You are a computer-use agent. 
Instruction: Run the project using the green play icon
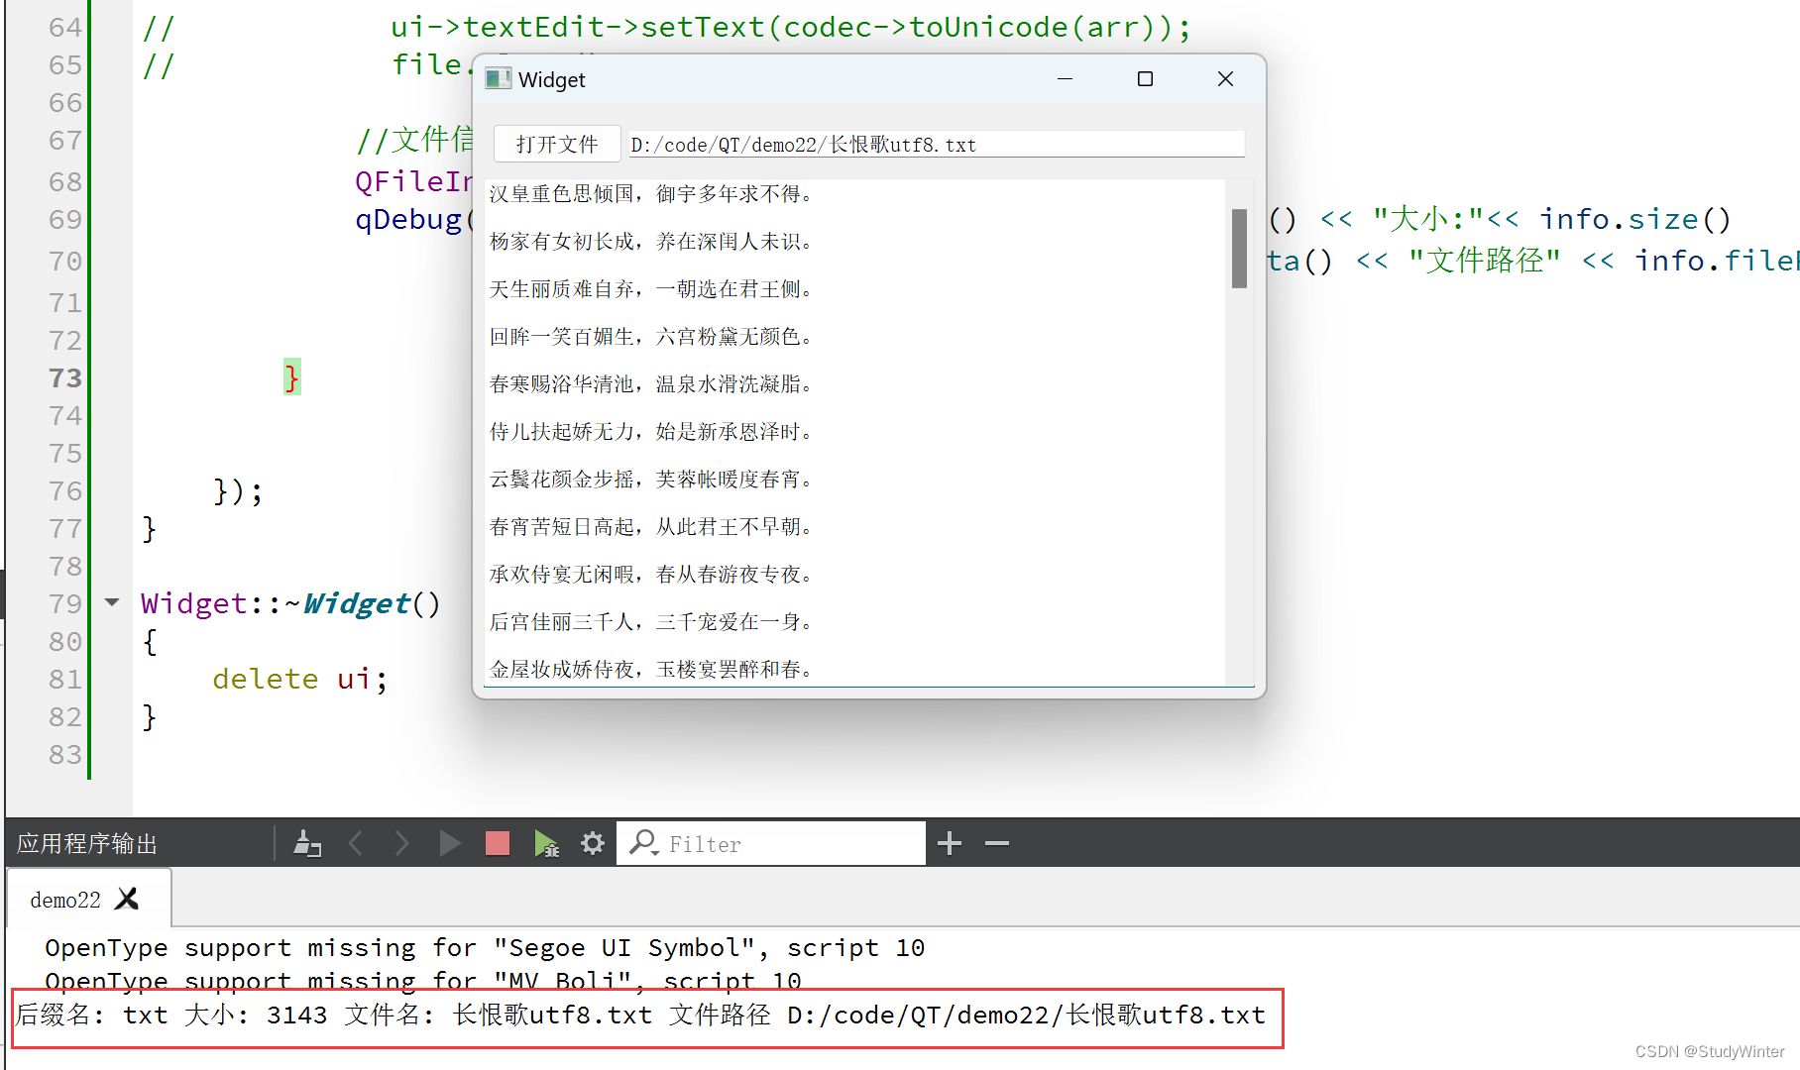[x=449, y=843]
